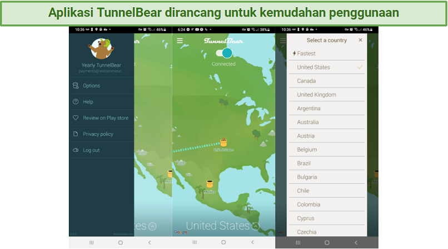
Task: Tap Android back button on right phone
Action: (356, 242)
